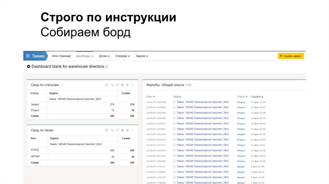Open the Дашборды menu

[x=84, y=56]
